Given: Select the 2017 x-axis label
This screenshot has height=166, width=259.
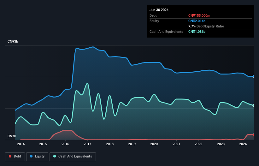Looking at the screenshot, I should [87, 144].
